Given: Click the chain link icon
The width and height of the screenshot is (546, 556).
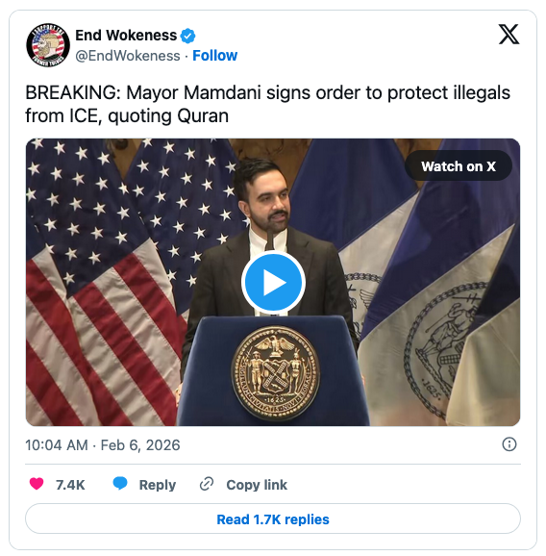Looking at the screenshot, I should 207,484.
